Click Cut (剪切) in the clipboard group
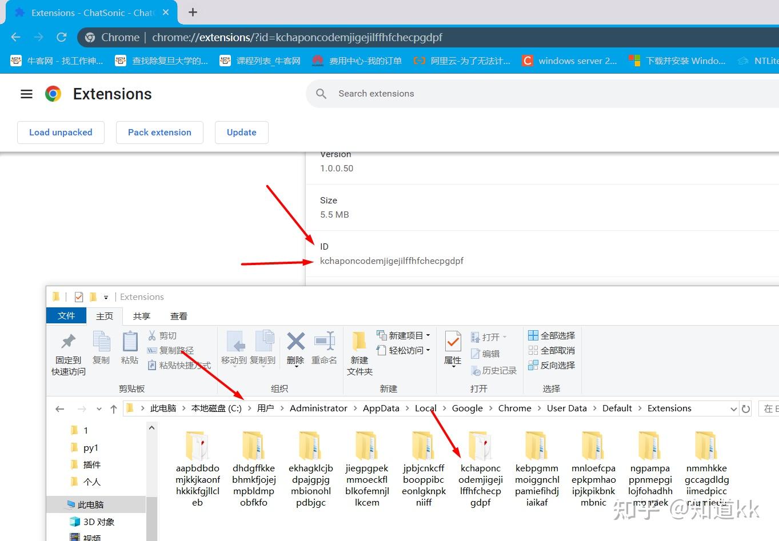Screen dimensions: 779x541 162,335
